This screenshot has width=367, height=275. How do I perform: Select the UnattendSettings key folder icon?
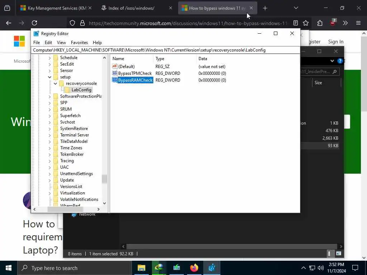pyautogui.click(x=56, y=174)
